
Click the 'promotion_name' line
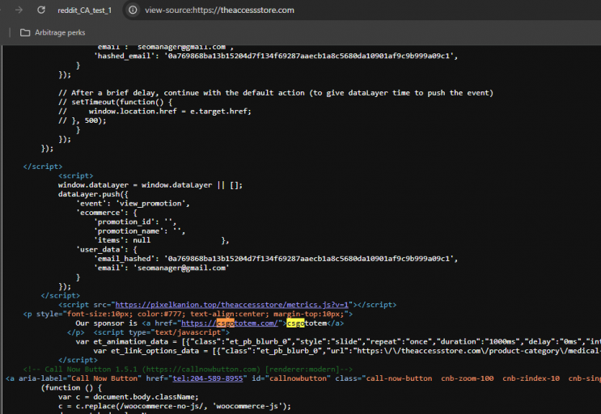139,231
